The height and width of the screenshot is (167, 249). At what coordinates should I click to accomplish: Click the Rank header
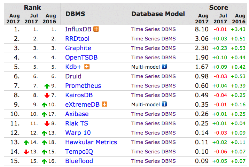click(32, 7)
